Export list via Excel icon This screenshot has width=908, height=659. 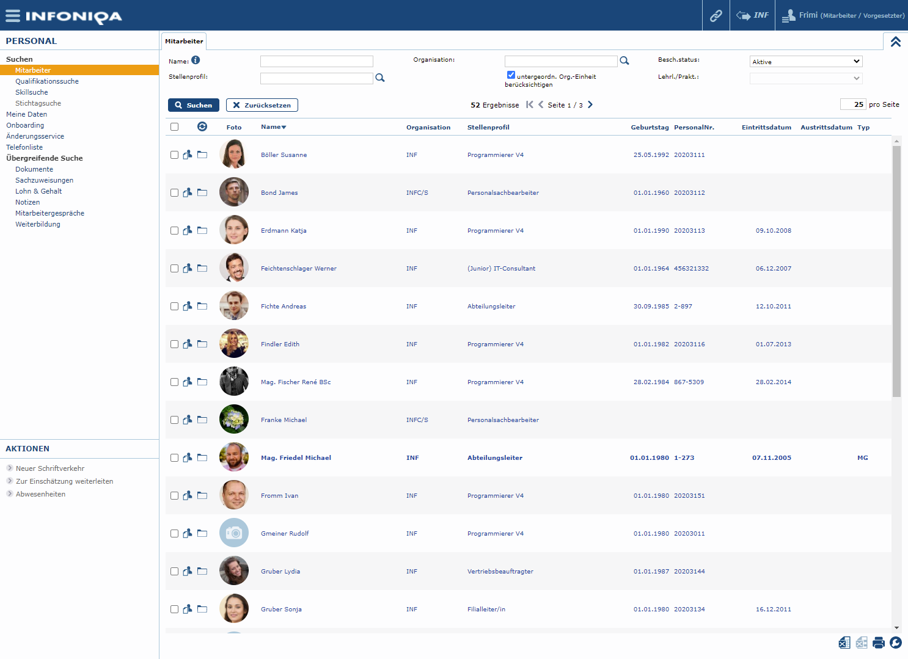click(x=844, y=643)
